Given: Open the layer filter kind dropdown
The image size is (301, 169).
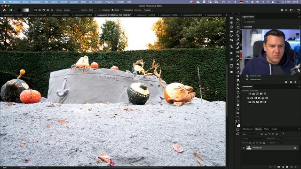Looking at the screenshot, I should (250, 134).
